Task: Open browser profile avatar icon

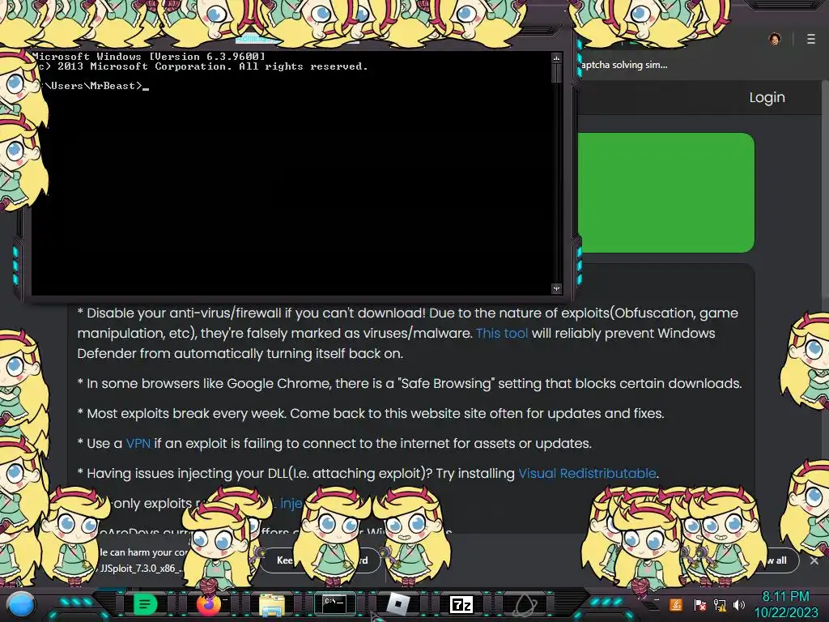Action: click(775, 39)
